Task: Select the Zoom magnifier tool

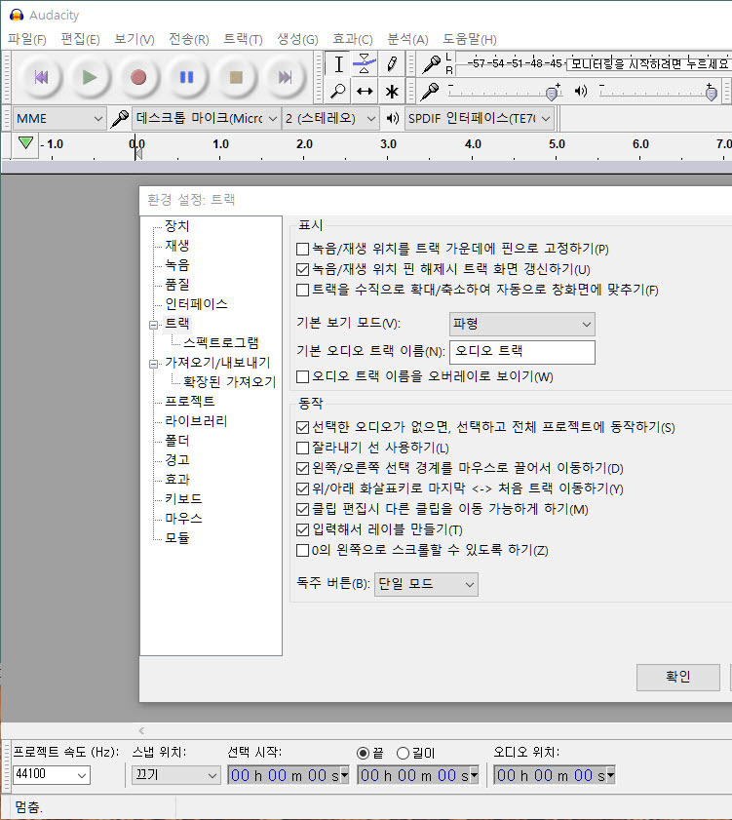Action: [338, 91]
